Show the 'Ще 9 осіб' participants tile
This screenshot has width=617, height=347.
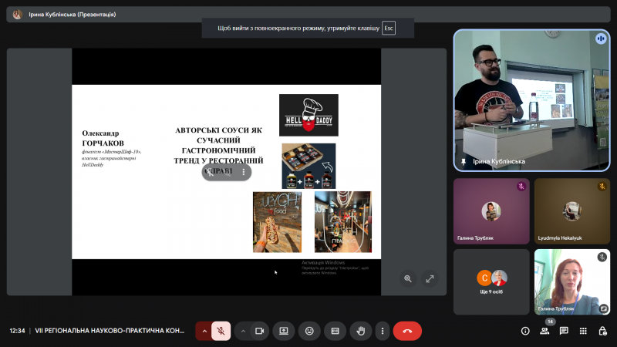click(x=491, y=281)
